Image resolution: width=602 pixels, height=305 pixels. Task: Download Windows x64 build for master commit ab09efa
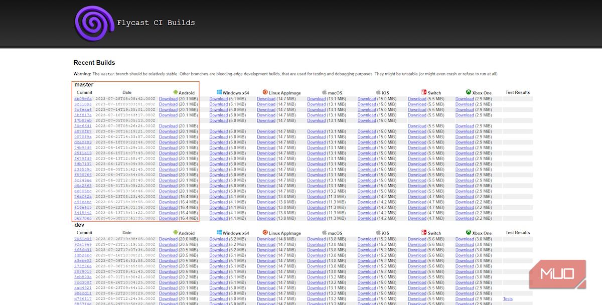click(x=219, y=99)
